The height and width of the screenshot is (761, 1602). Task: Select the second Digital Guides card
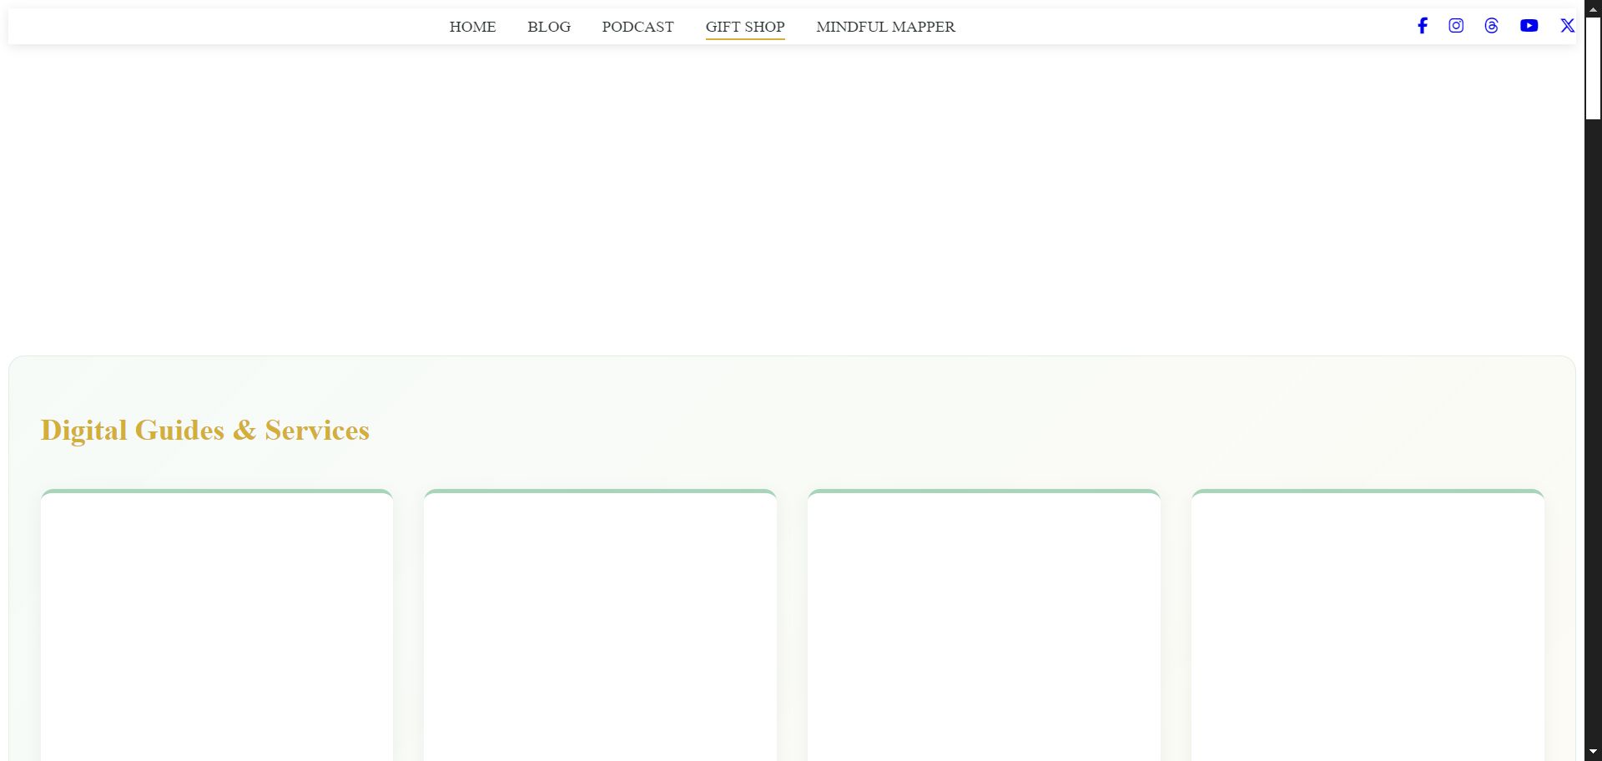600,626
